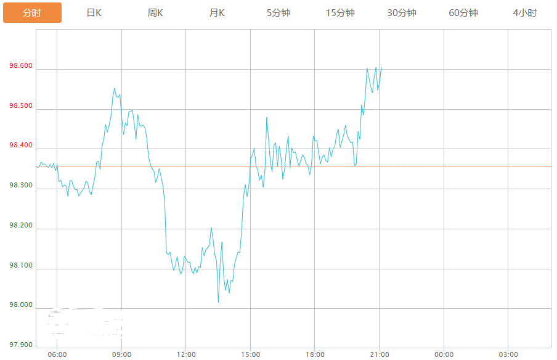This screenshot has height=360, width=557.
Task: Click the 21:00 time axis label
Action: pyautogui.click(x=379, y=354)
